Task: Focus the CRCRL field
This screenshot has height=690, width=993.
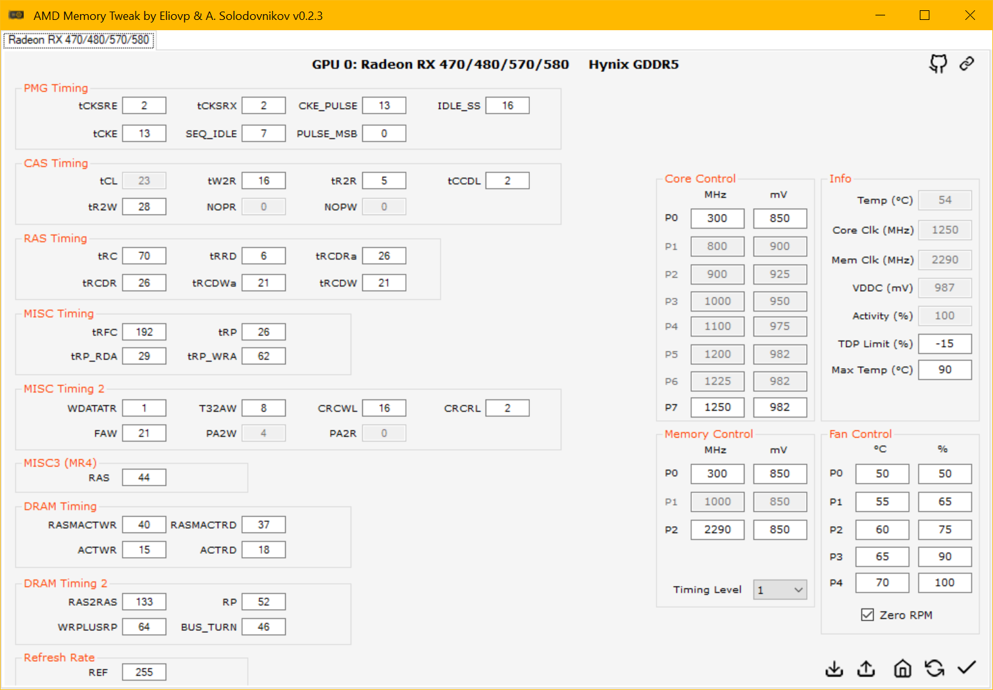Action: click(x=507, y=408)
